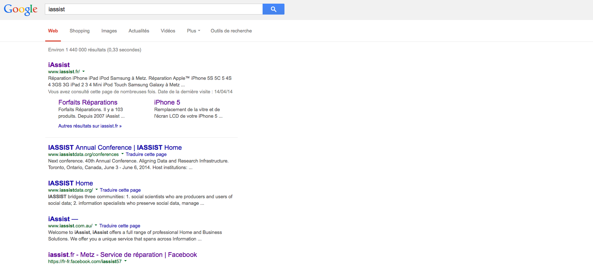Click snippet Welcome to iAssist, iAssist offers
The image size is (593, 266).
(135, 236)
